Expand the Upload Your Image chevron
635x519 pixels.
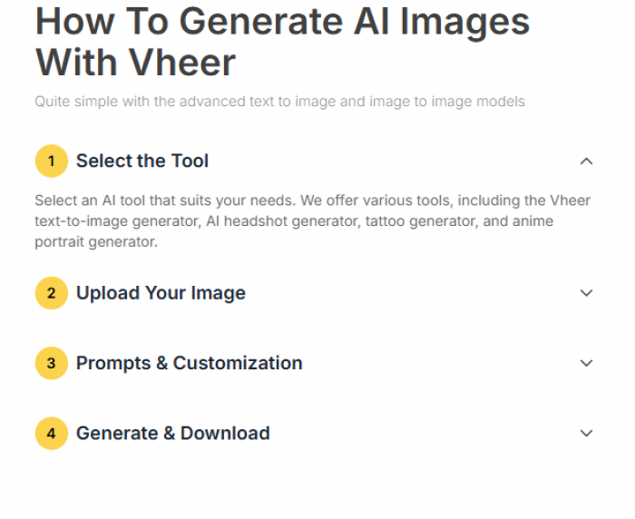pyautogui.click(x=586, y=293)
